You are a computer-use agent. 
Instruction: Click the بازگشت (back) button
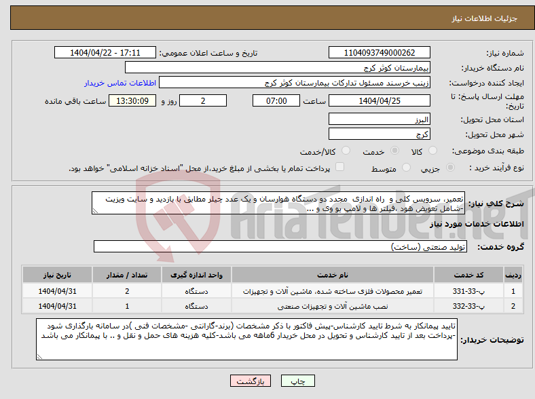click(251, 381)
